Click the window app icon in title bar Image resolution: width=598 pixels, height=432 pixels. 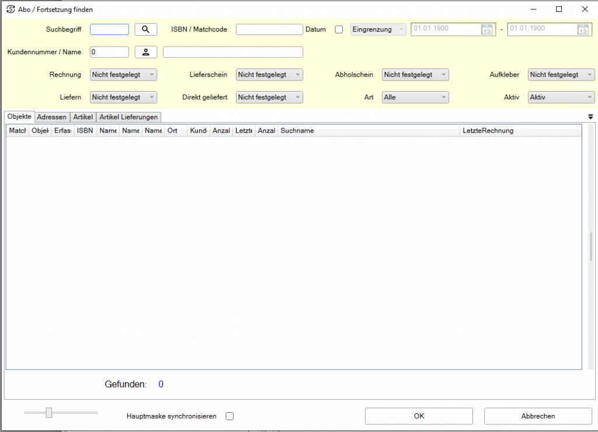10,9
